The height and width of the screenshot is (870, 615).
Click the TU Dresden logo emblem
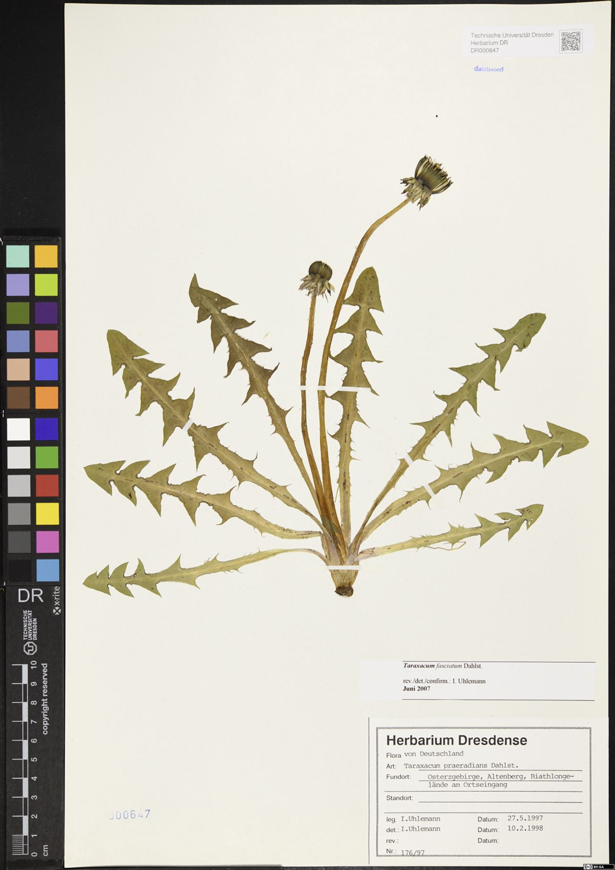coord(31,648)
